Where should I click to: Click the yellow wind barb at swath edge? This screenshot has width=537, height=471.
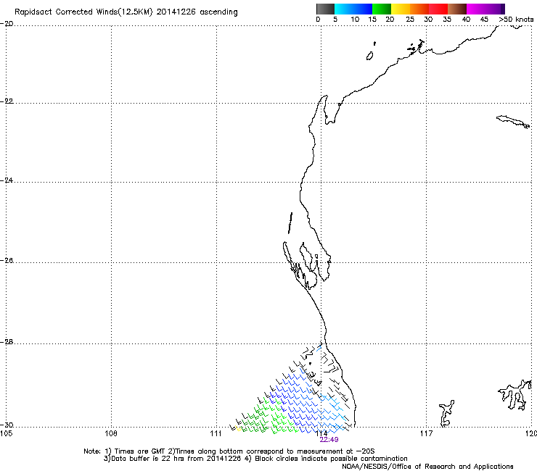coord(238,429)
